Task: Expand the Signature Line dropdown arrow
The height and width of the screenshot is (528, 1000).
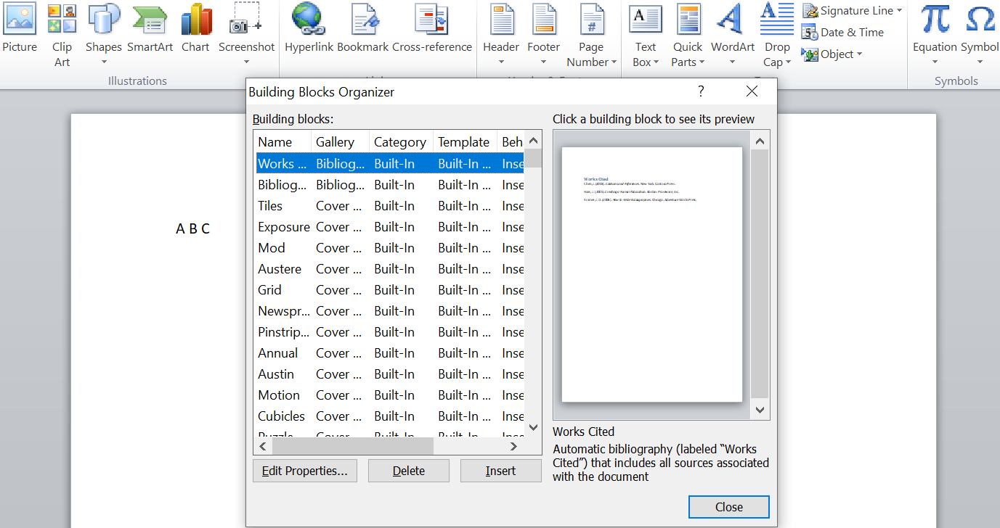Action: (x=899, y=11)
